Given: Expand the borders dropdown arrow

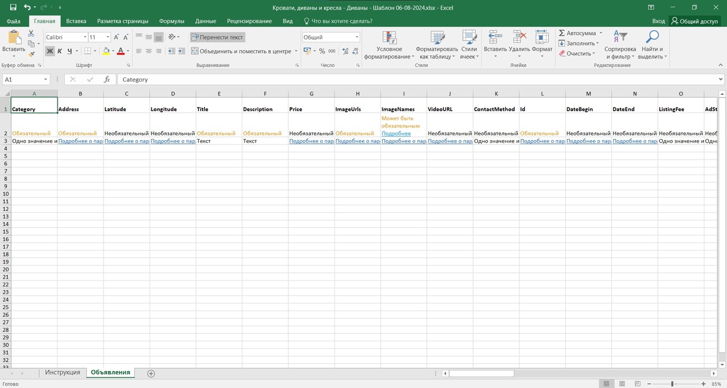Looking at the screenshot, I should pos(95,51).
